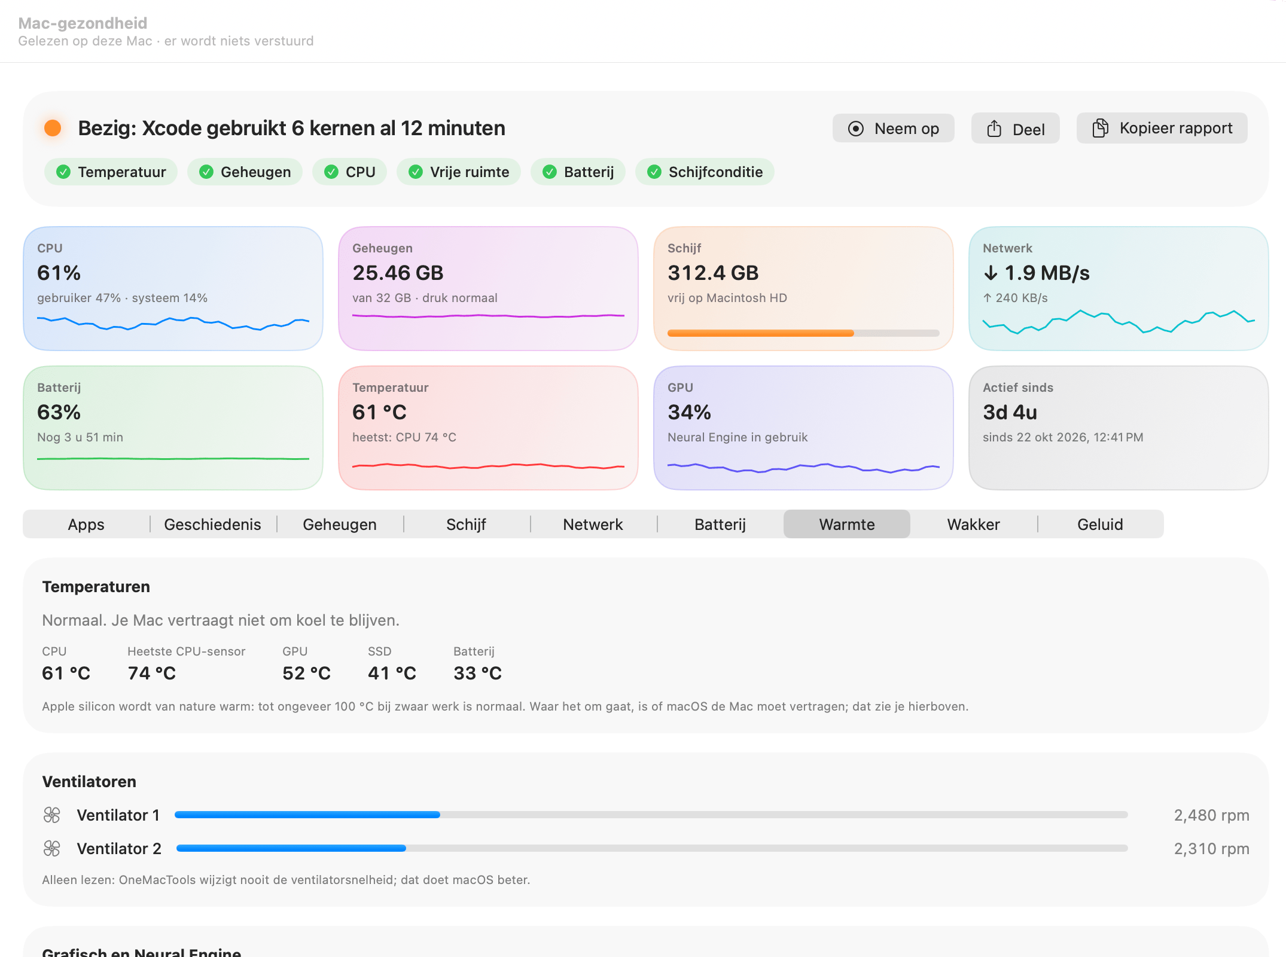This screenshot has width=1286, height=957.
Task: Click the Ventilator 1 speed bar
Action: (x=651, y=815)
